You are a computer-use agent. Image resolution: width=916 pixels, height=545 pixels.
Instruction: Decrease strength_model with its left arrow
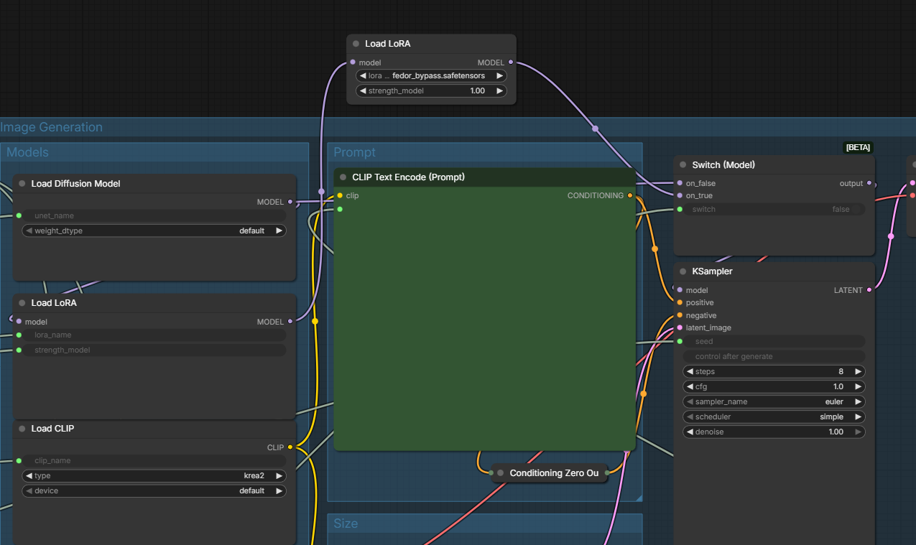364,91
